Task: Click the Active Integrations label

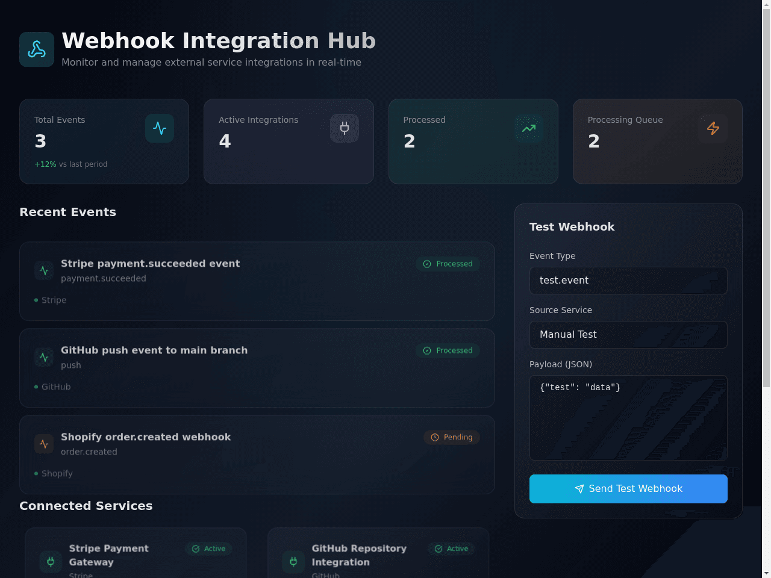Action: [258, 120]
